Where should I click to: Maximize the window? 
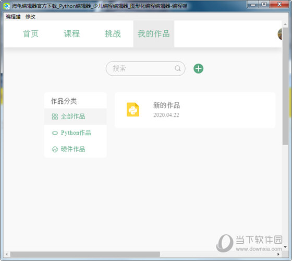pyautogui.click(x=264, y=5)
